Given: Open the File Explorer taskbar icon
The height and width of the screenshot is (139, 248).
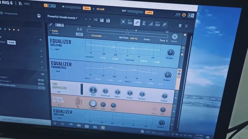Looking at the screenshot, I should tap(79, 125).
